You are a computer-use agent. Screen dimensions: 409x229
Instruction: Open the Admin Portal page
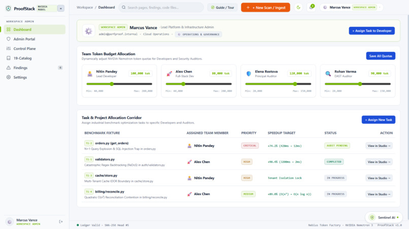[x=35, y=39]
